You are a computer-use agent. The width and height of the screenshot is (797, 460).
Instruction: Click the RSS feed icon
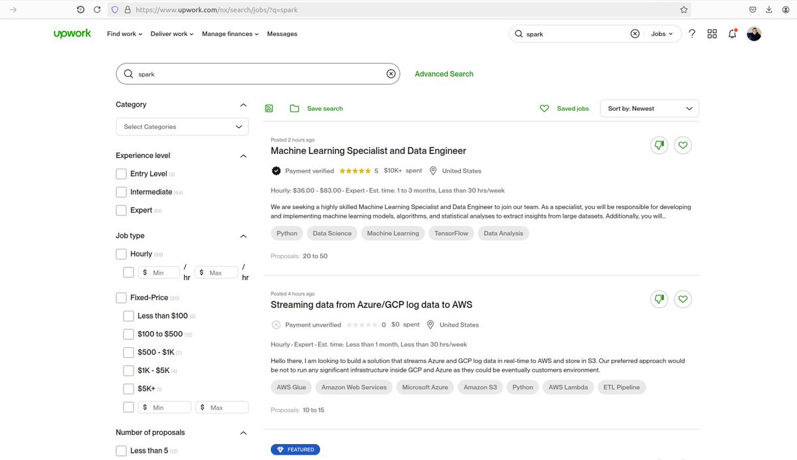[269, 108]
